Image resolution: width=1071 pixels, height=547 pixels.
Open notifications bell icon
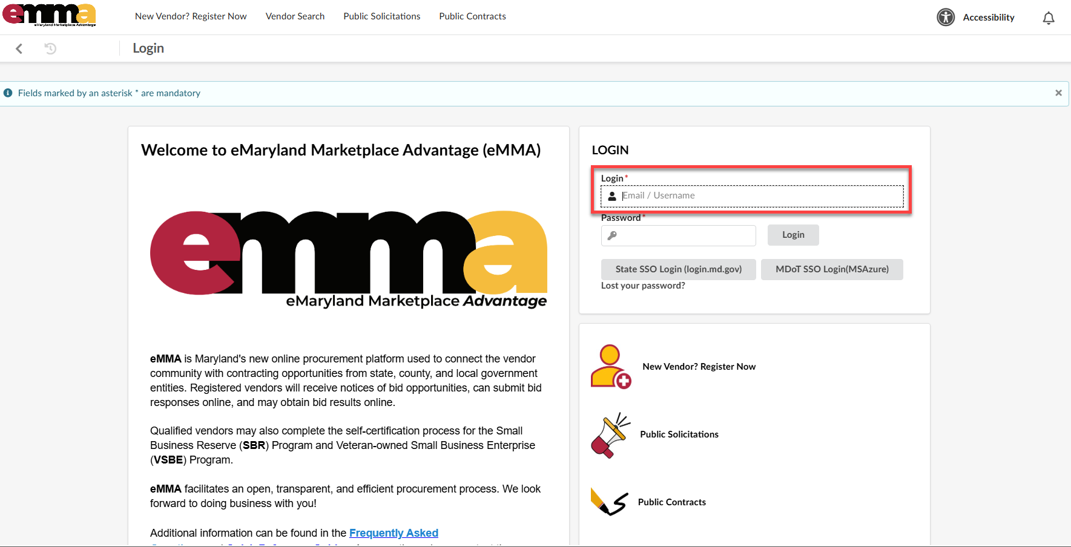click(x=1049, y=18)
